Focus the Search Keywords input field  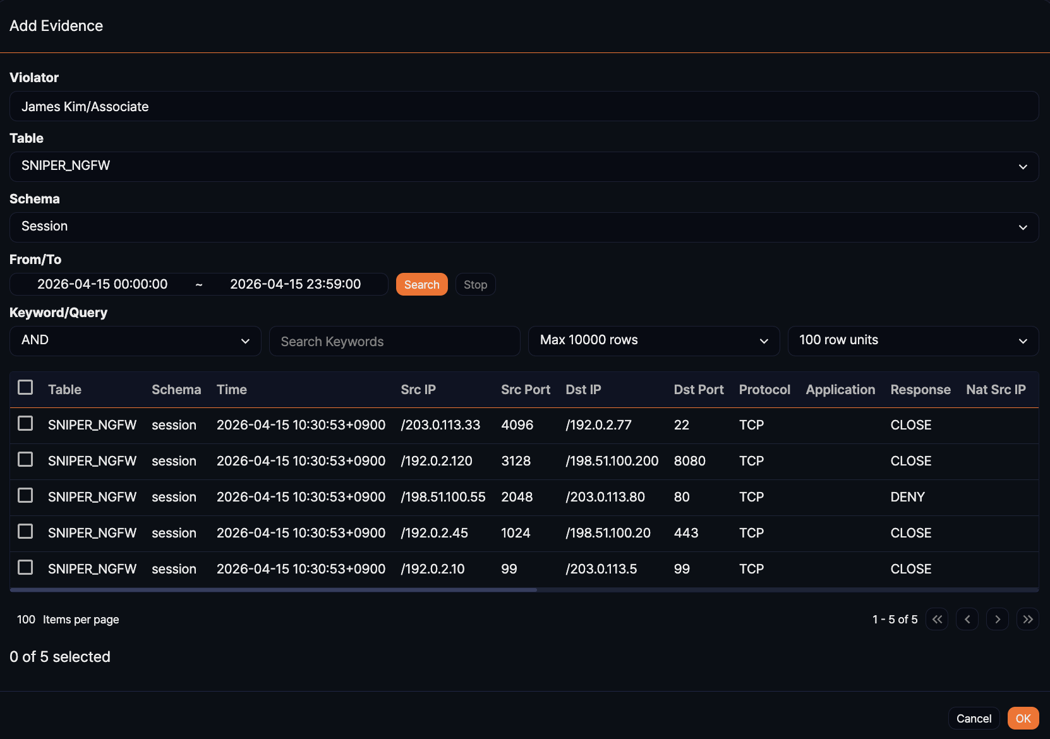[x=394, y=341]
